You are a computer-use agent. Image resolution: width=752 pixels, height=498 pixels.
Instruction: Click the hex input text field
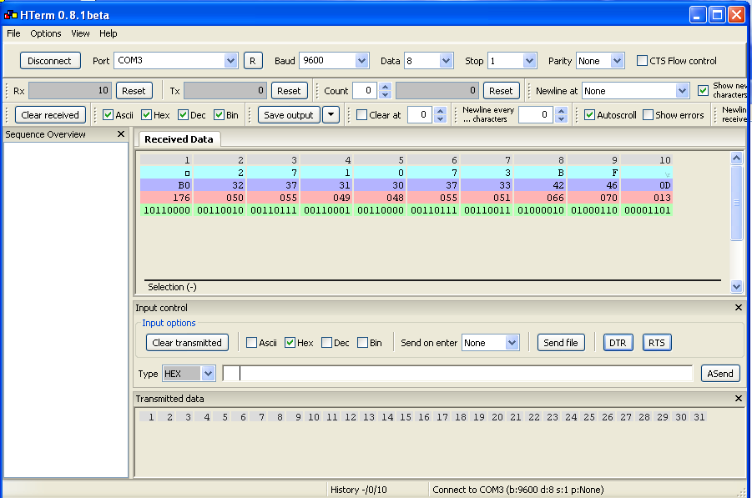point(458,374)
